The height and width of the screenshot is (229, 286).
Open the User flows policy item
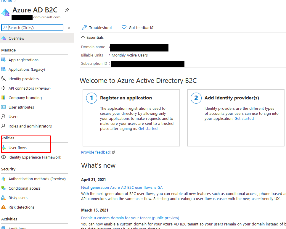coord(18,148)
